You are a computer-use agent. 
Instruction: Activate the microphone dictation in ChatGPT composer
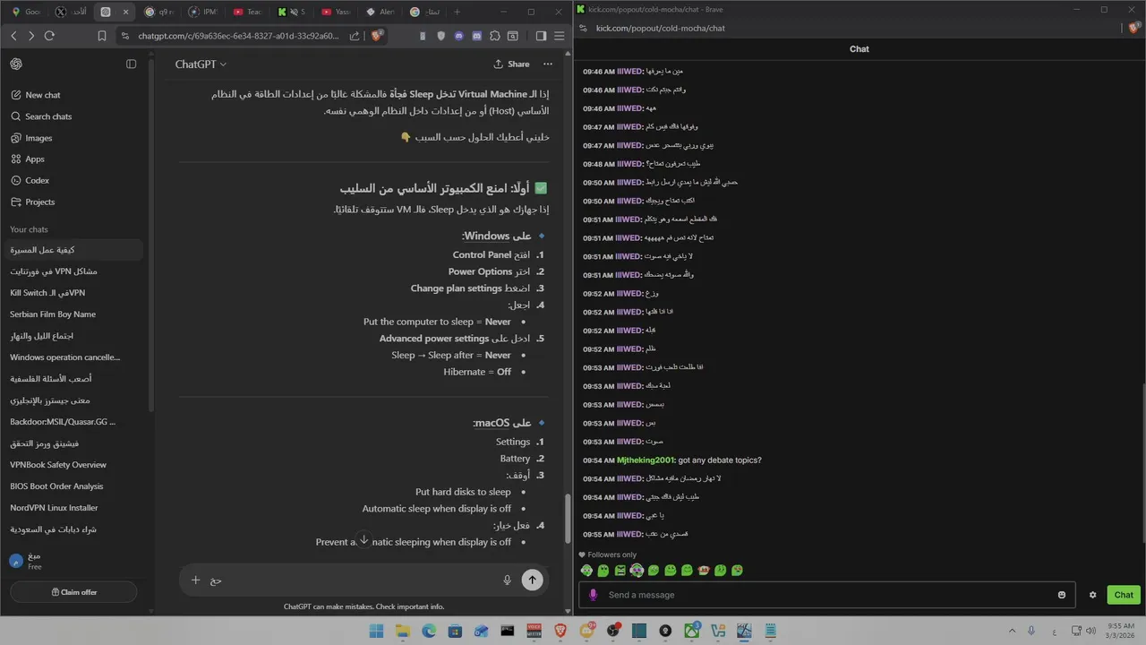[507, 580]
